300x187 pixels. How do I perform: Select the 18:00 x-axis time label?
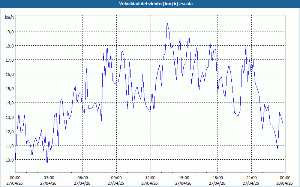click(x=217, y=178)
